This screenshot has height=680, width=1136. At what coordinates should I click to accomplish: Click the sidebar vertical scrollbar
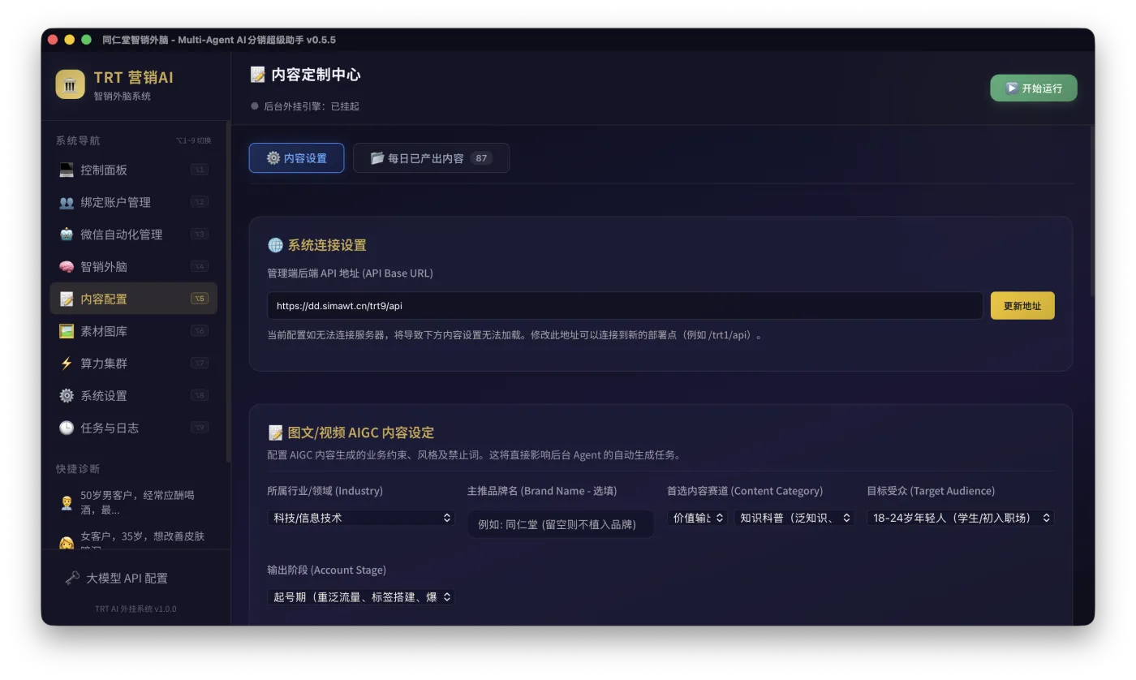point(228,292)
